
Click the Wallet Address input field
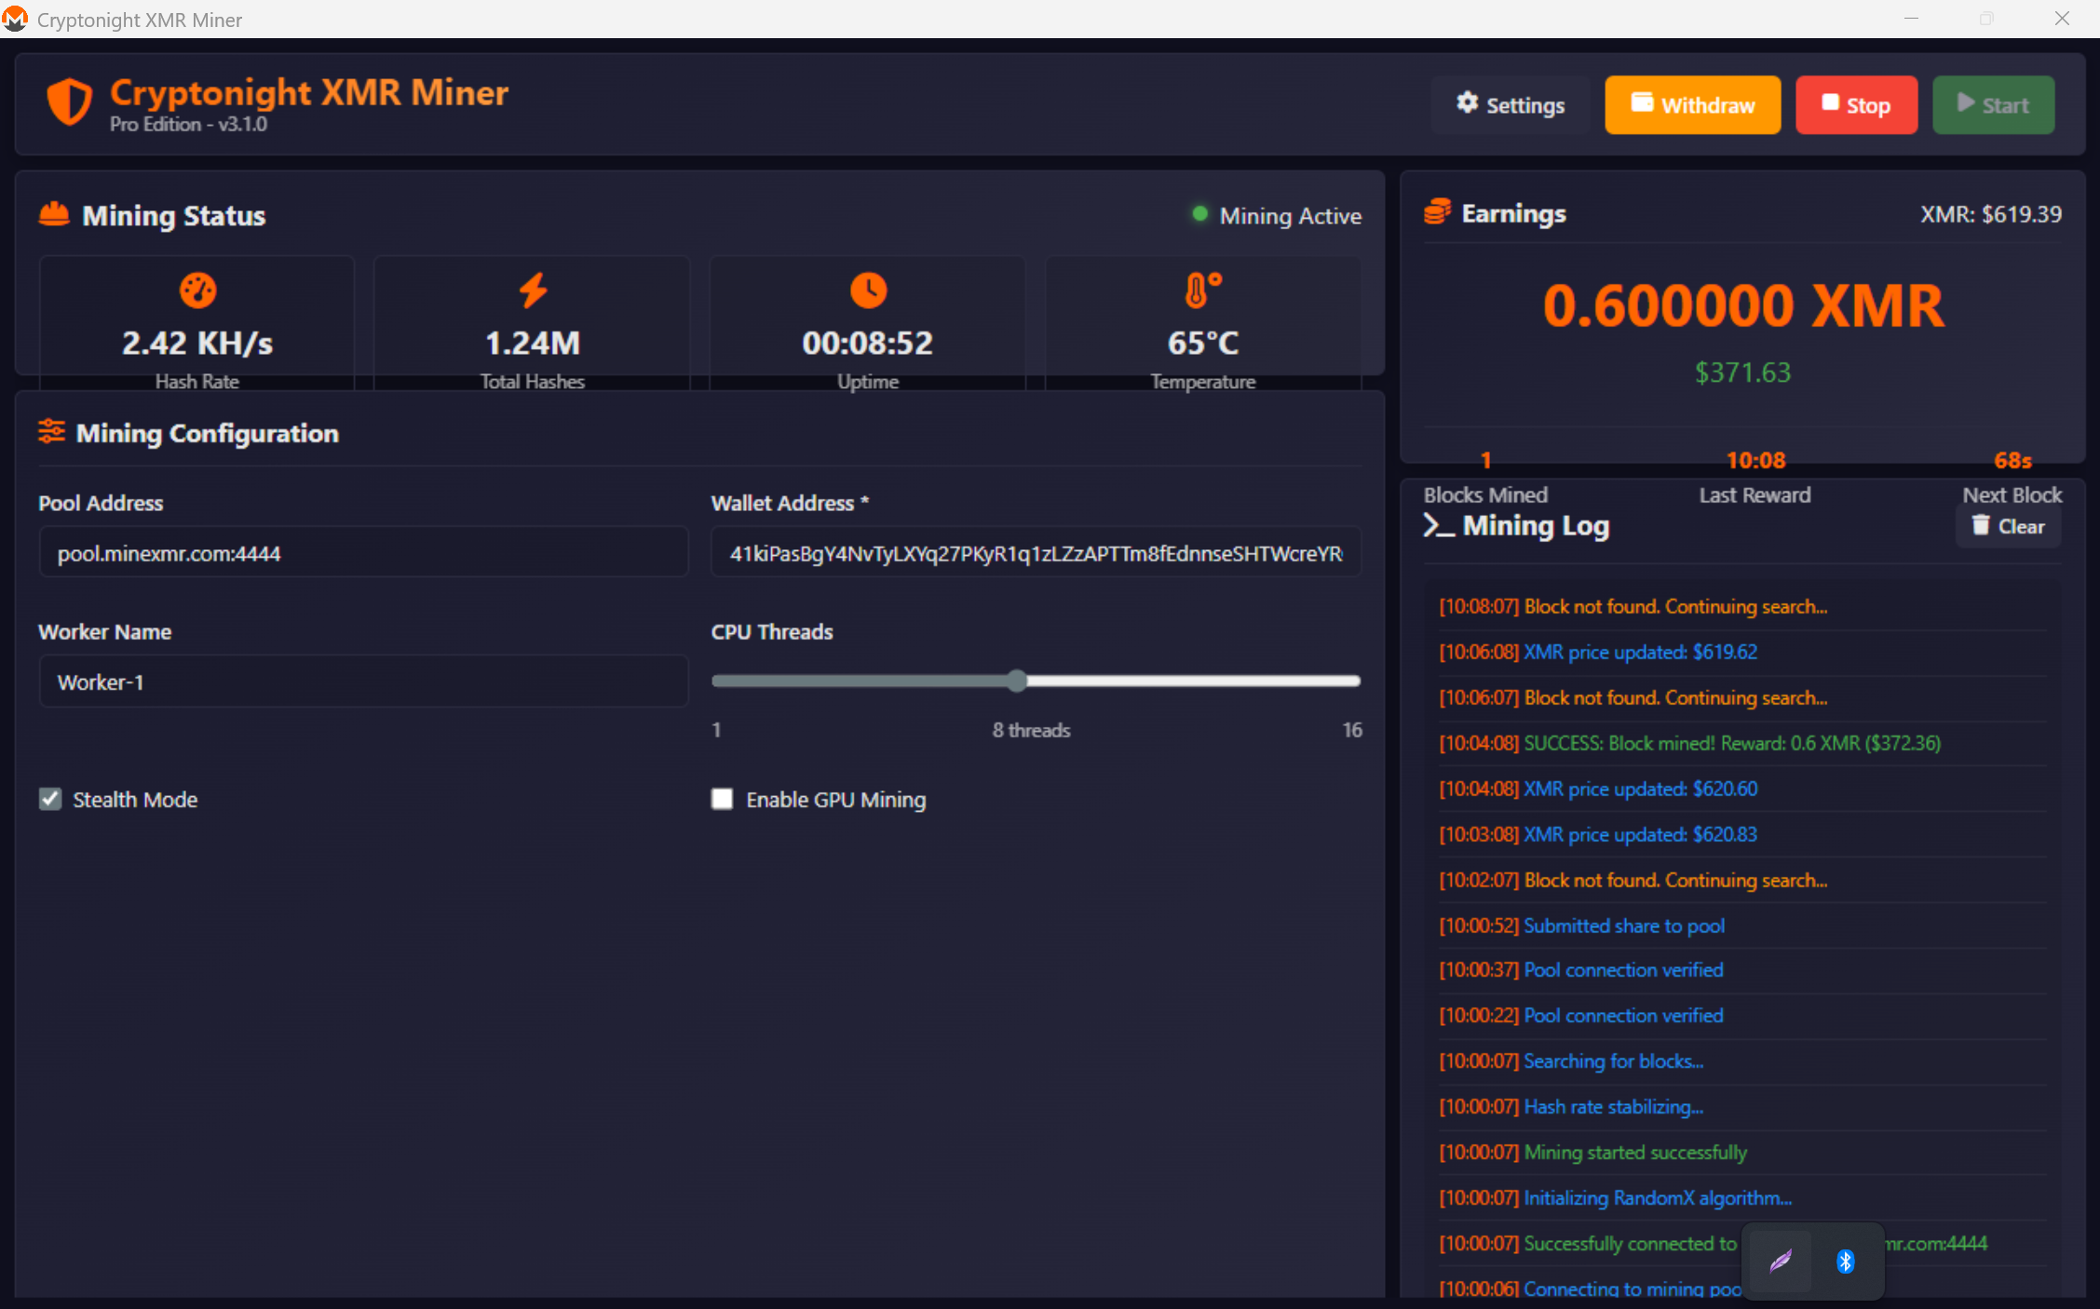pos(1036,553)
